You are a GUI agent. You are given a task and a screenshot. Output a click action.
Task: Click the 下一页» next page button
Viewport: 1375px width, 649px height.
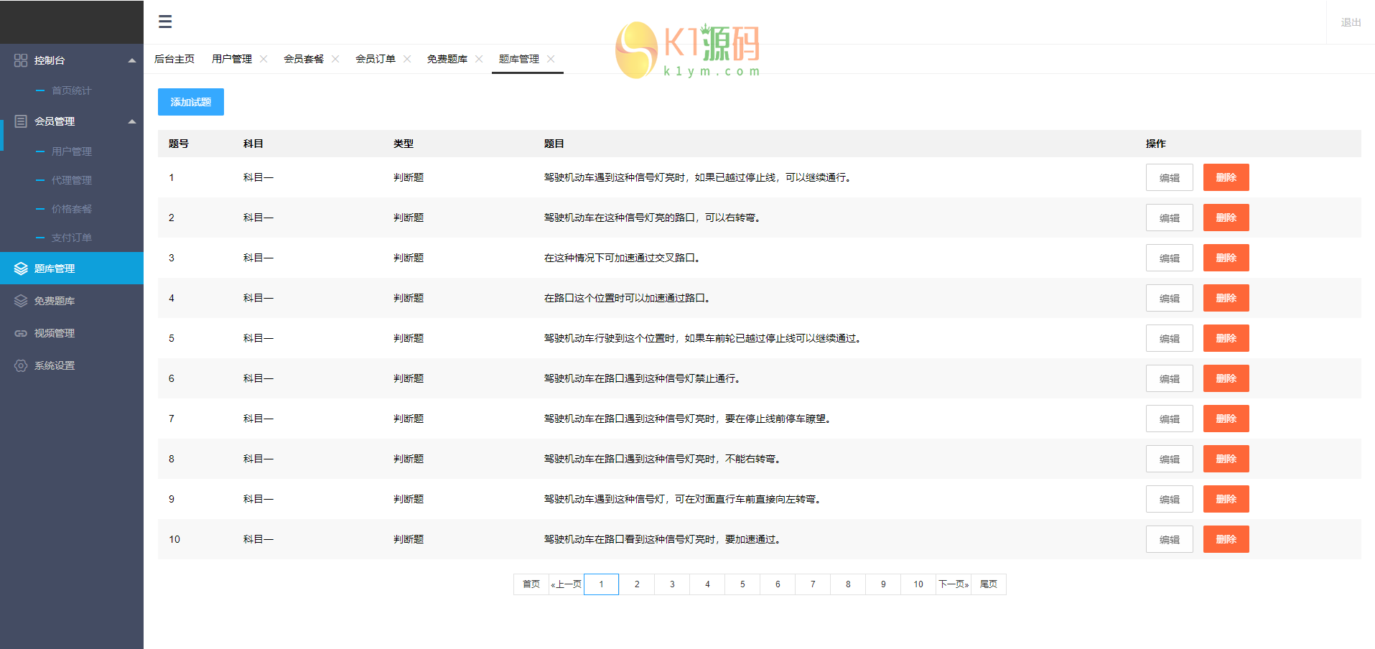pyautogui.click(x=954, y=584)
